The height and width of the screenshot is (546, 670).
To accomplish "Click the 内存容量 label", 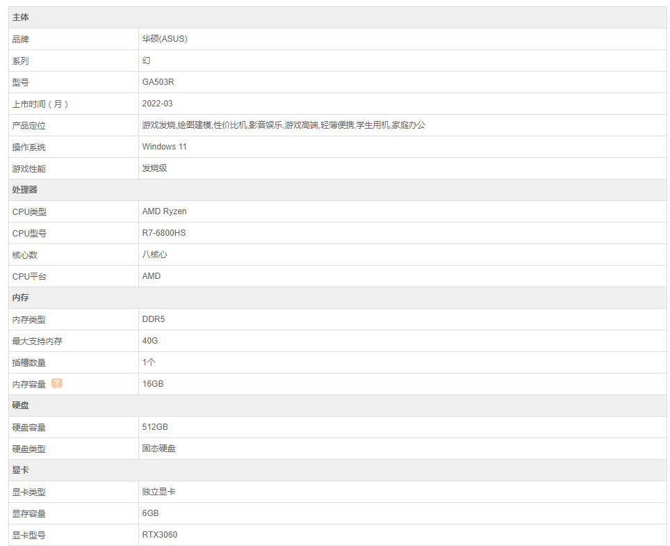I will click(x=29, y=384).
